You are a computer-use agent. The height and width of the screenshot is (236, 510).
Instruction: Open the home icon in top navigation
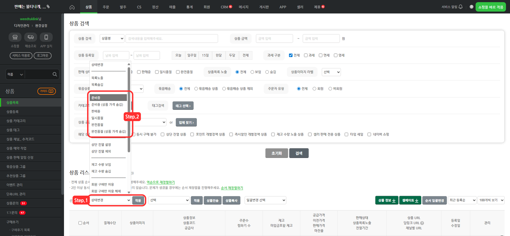[x=72, y=7]
